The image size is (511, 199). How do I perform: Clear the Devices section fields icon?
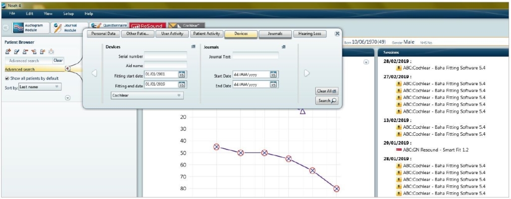pyautogui.click(x=193, y=47)
